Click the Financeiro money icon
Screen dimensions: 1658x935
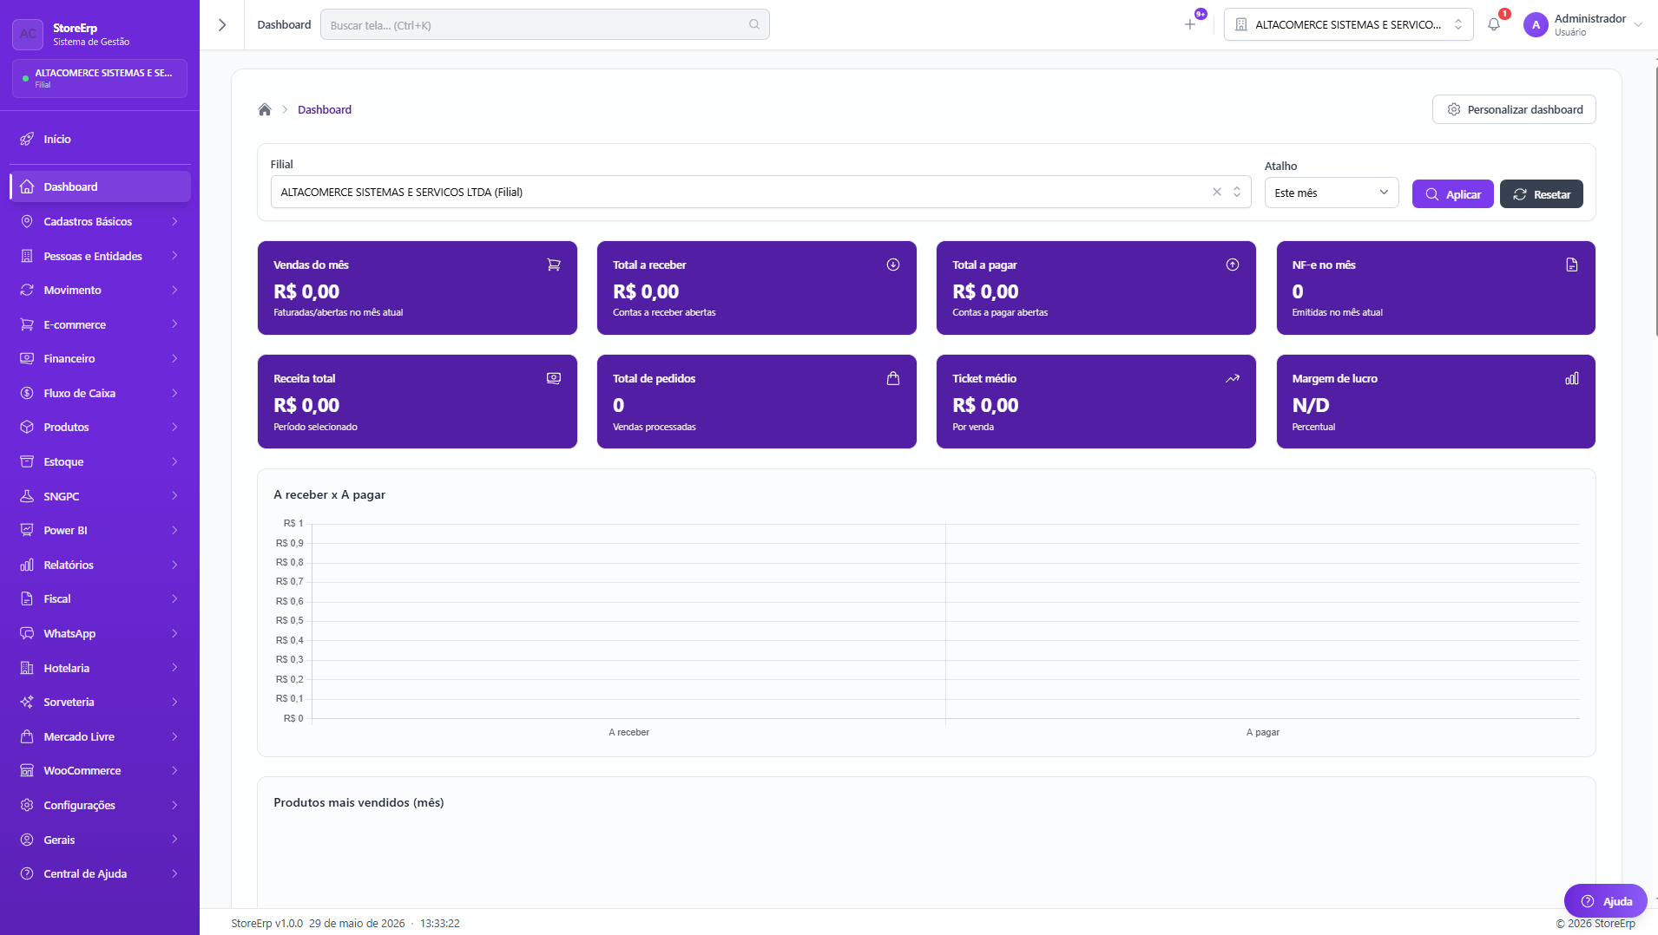[x=27, y=358]
